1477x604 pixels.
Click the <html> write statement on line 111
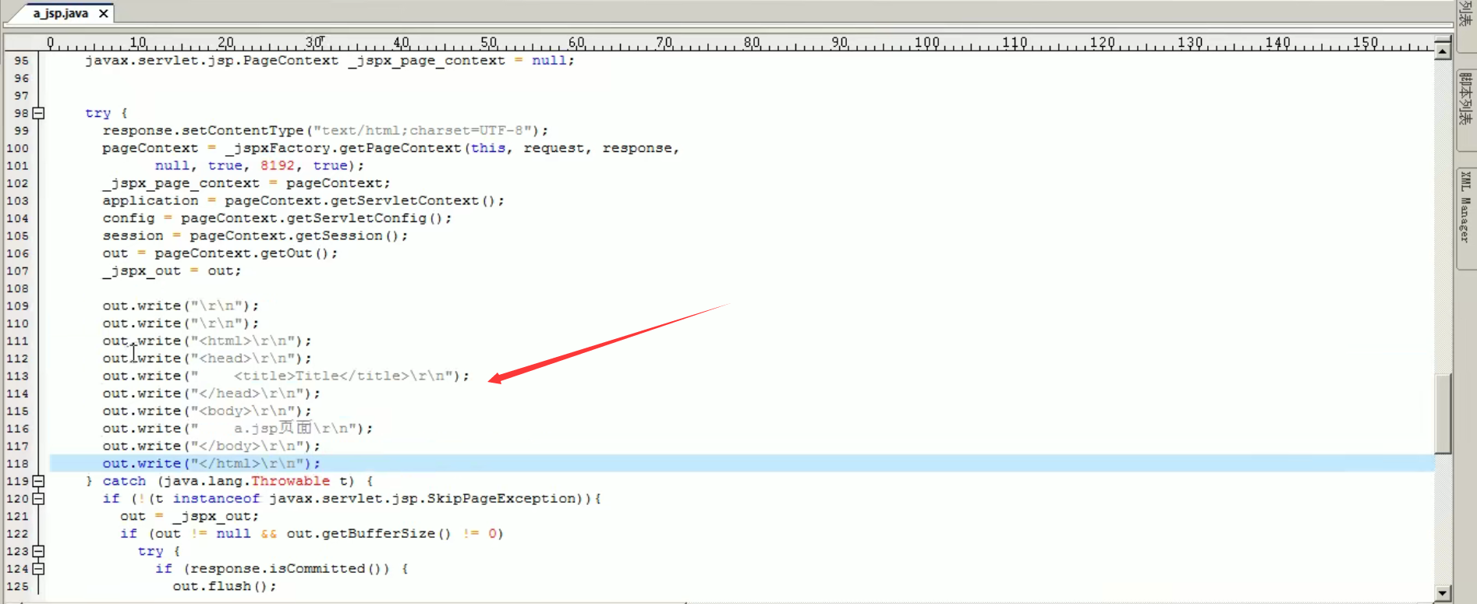(207, 341)
